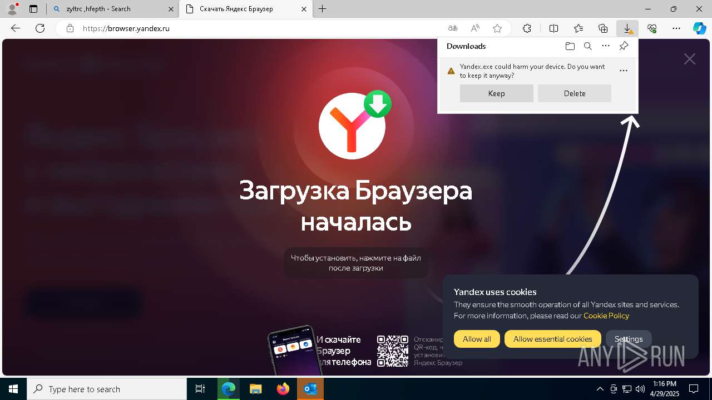
Task: Keep the Yandex.exe download
Action: pyautogui.click(x=497, y=93)
